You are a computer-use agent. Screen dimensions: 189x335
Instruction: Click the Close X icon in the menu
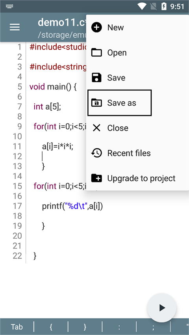pyautogui.click(x=96, y=128)
